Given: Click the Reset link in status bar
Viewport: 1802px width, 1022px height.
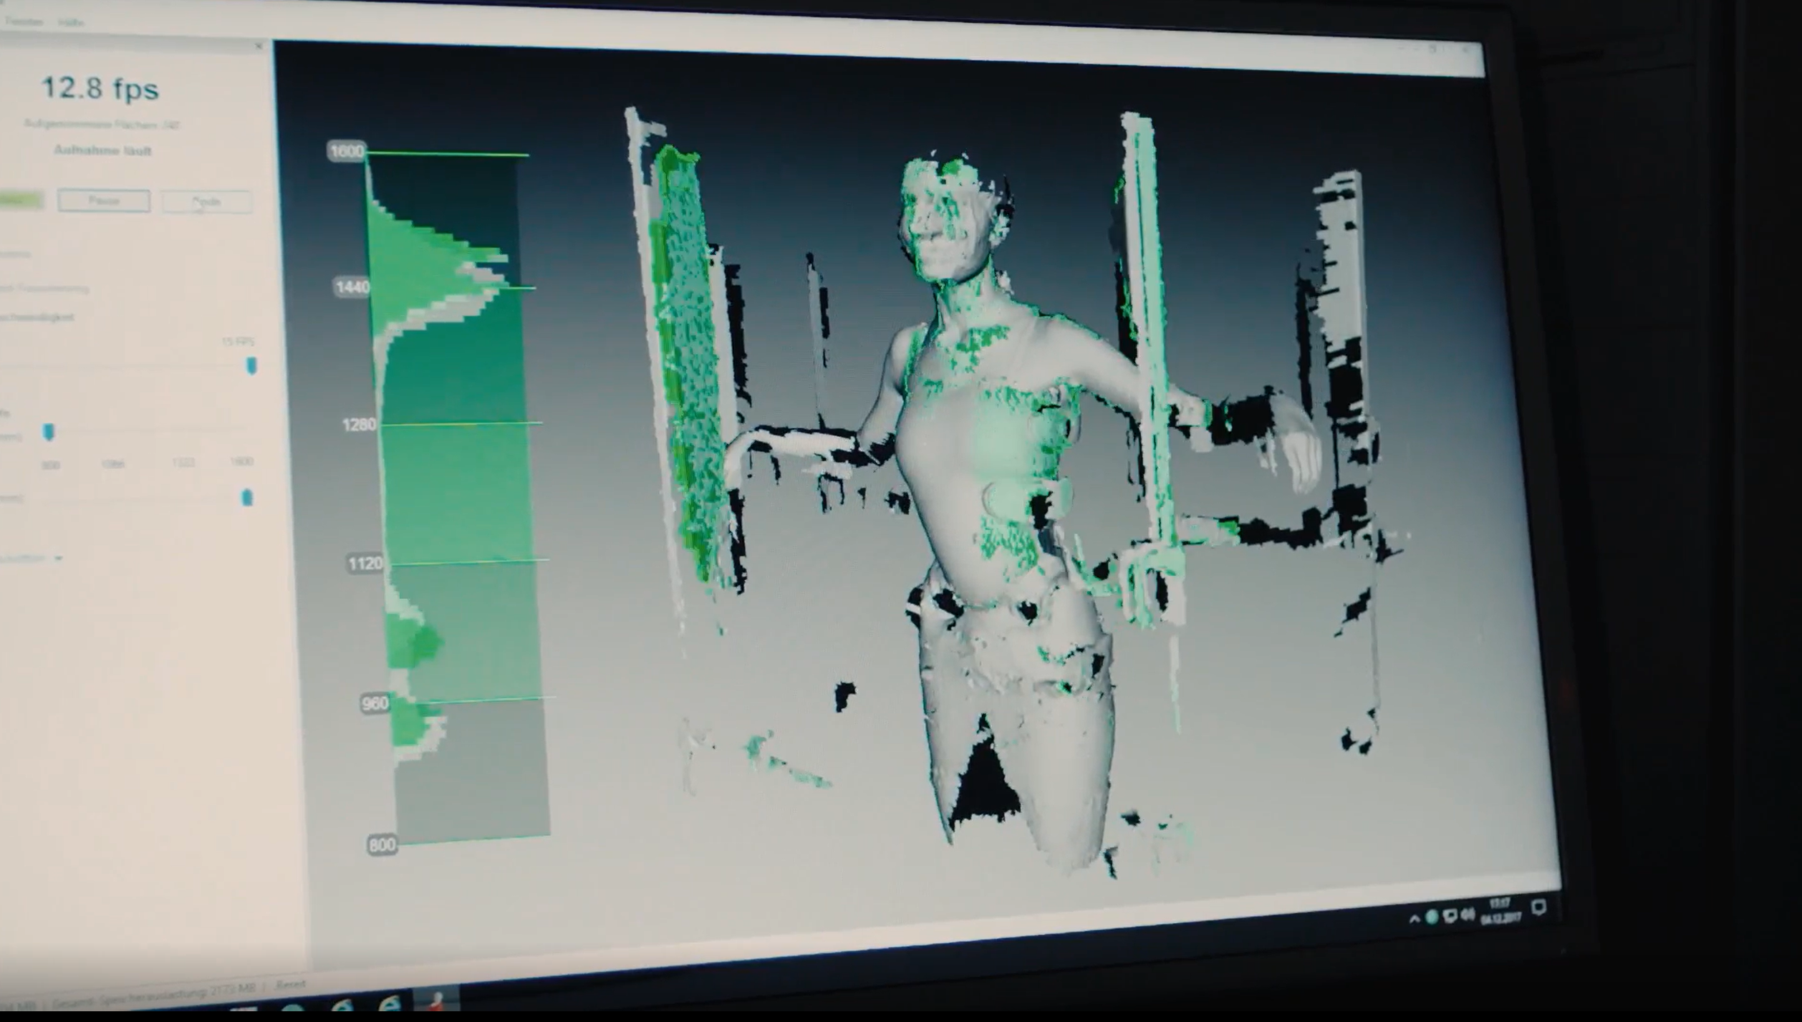Looking at the screenshot, I should (x=291, y=985).
